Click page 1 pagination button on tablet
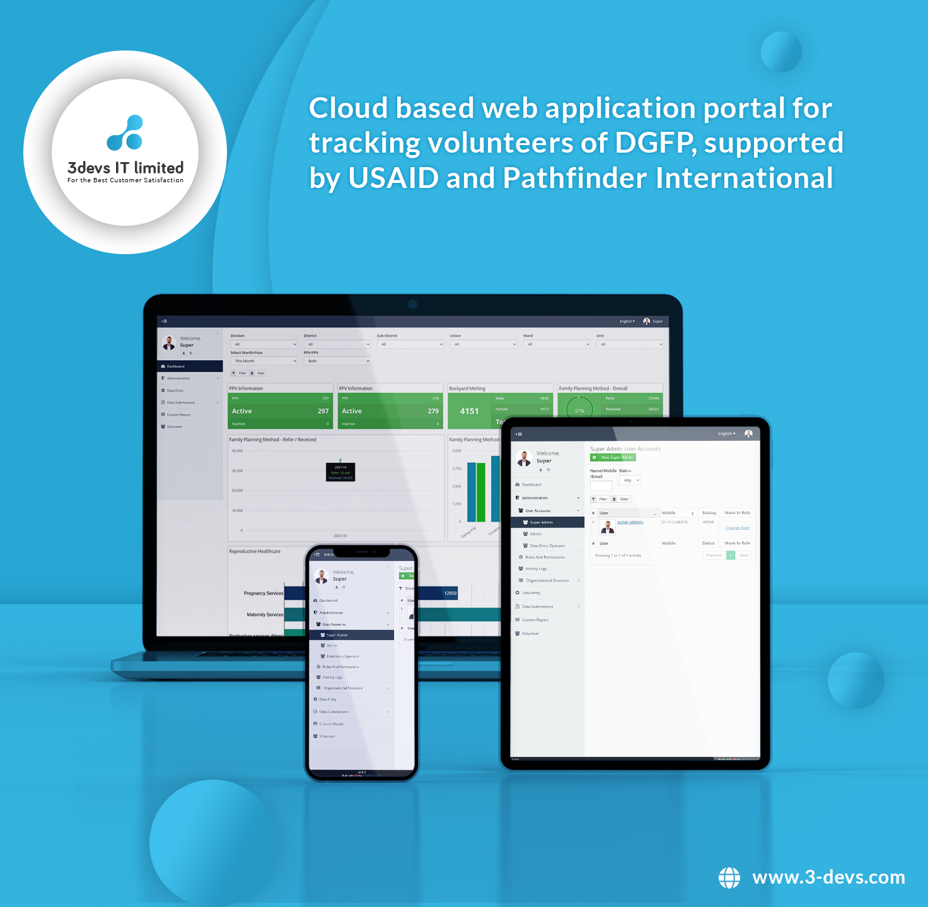 pyautogui.click(x=731, y=555)
